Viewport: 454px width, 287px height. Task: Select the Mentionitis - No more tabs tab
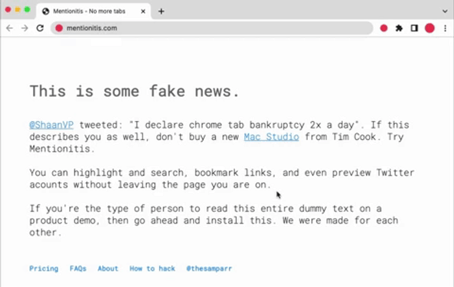coord(93,11)
